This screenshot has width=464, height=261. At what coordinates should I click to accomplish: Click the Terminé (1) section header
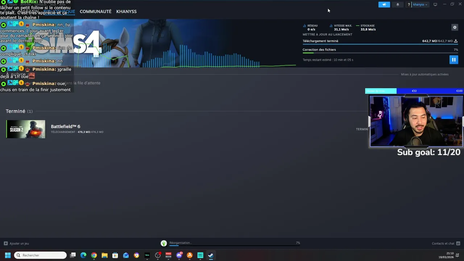pyautogui.click(x=19, y=111)
